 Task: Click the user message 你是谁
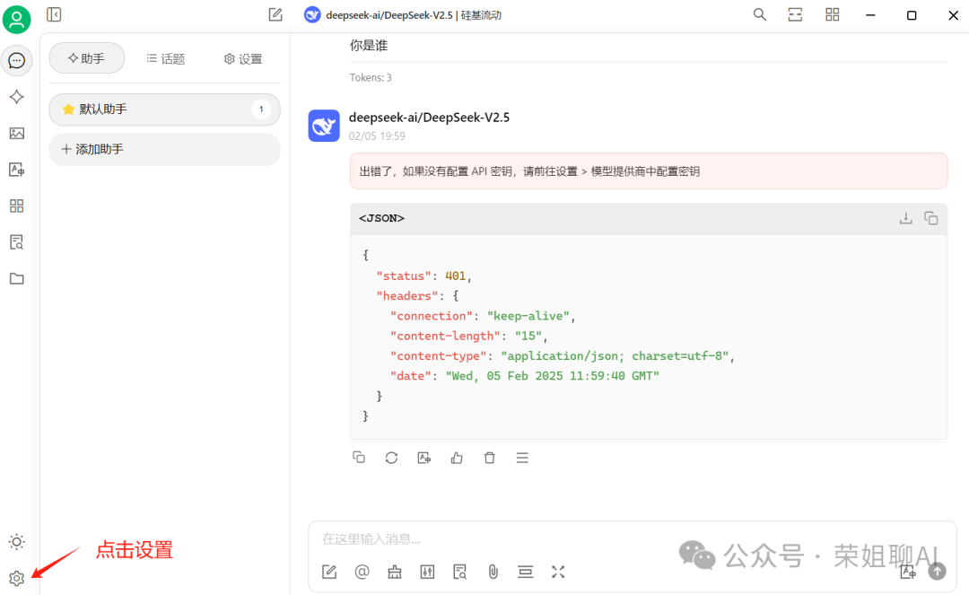[x=369, y=45]
